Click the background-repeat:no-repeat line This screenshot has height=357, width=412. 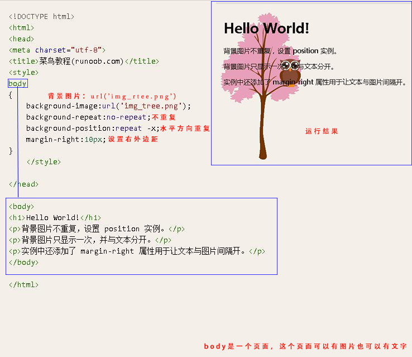[x=88, y=117]
